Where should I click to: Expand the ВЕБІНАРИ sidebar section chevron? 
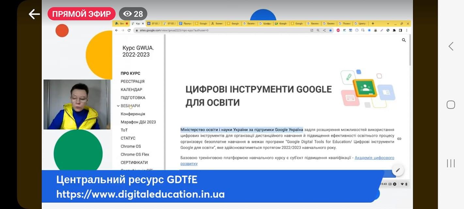pos(118,106)
